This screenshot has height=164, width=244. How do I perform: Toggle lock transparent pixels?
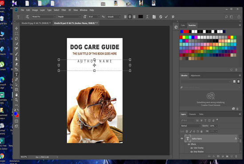[187, 131]
